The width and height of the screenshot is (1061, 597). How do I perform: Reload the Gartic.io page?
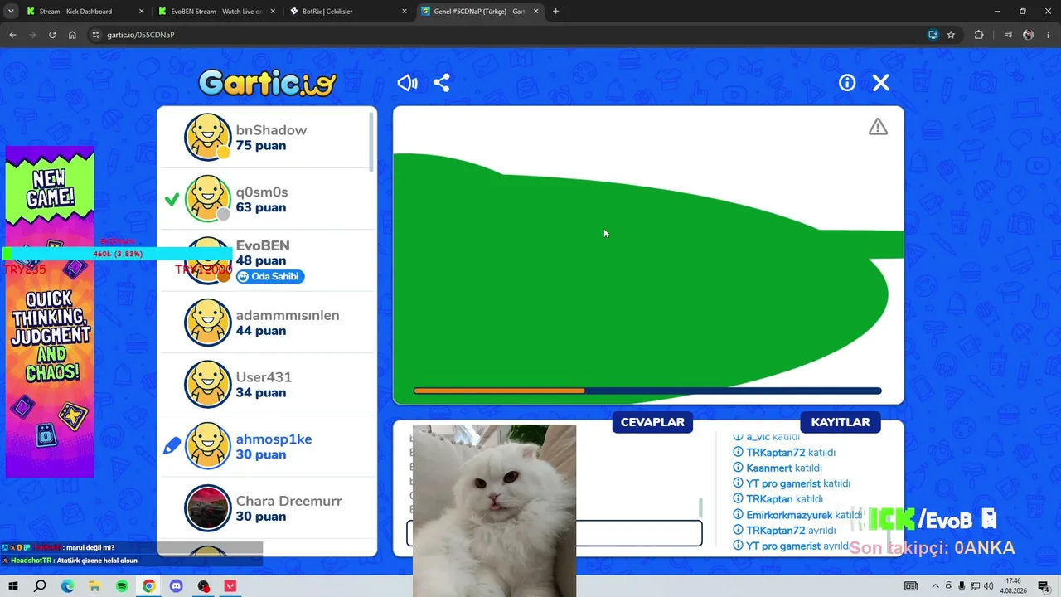coord(52,35)
